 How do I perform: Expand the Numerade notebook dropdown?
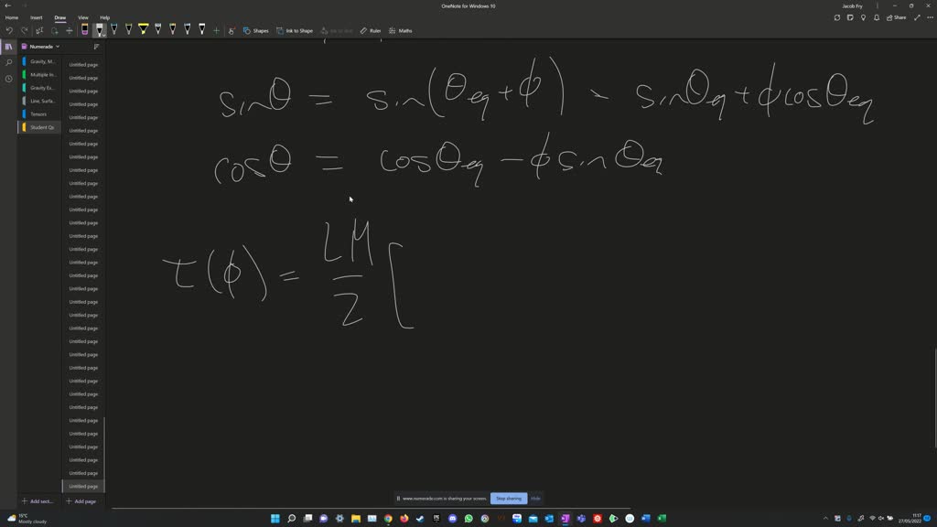click(x=58, y=47)
